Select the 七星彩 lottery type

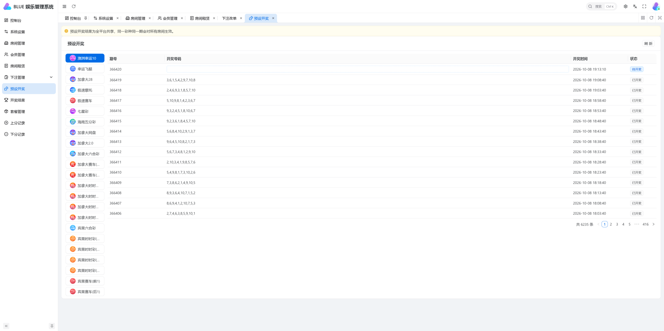(x=85, y=111)
